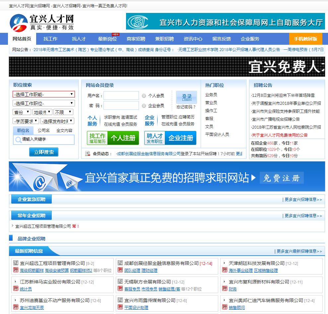Open the 选择工作职位 dropdown
The image size is (328, 314).
(x=44, y=103)
